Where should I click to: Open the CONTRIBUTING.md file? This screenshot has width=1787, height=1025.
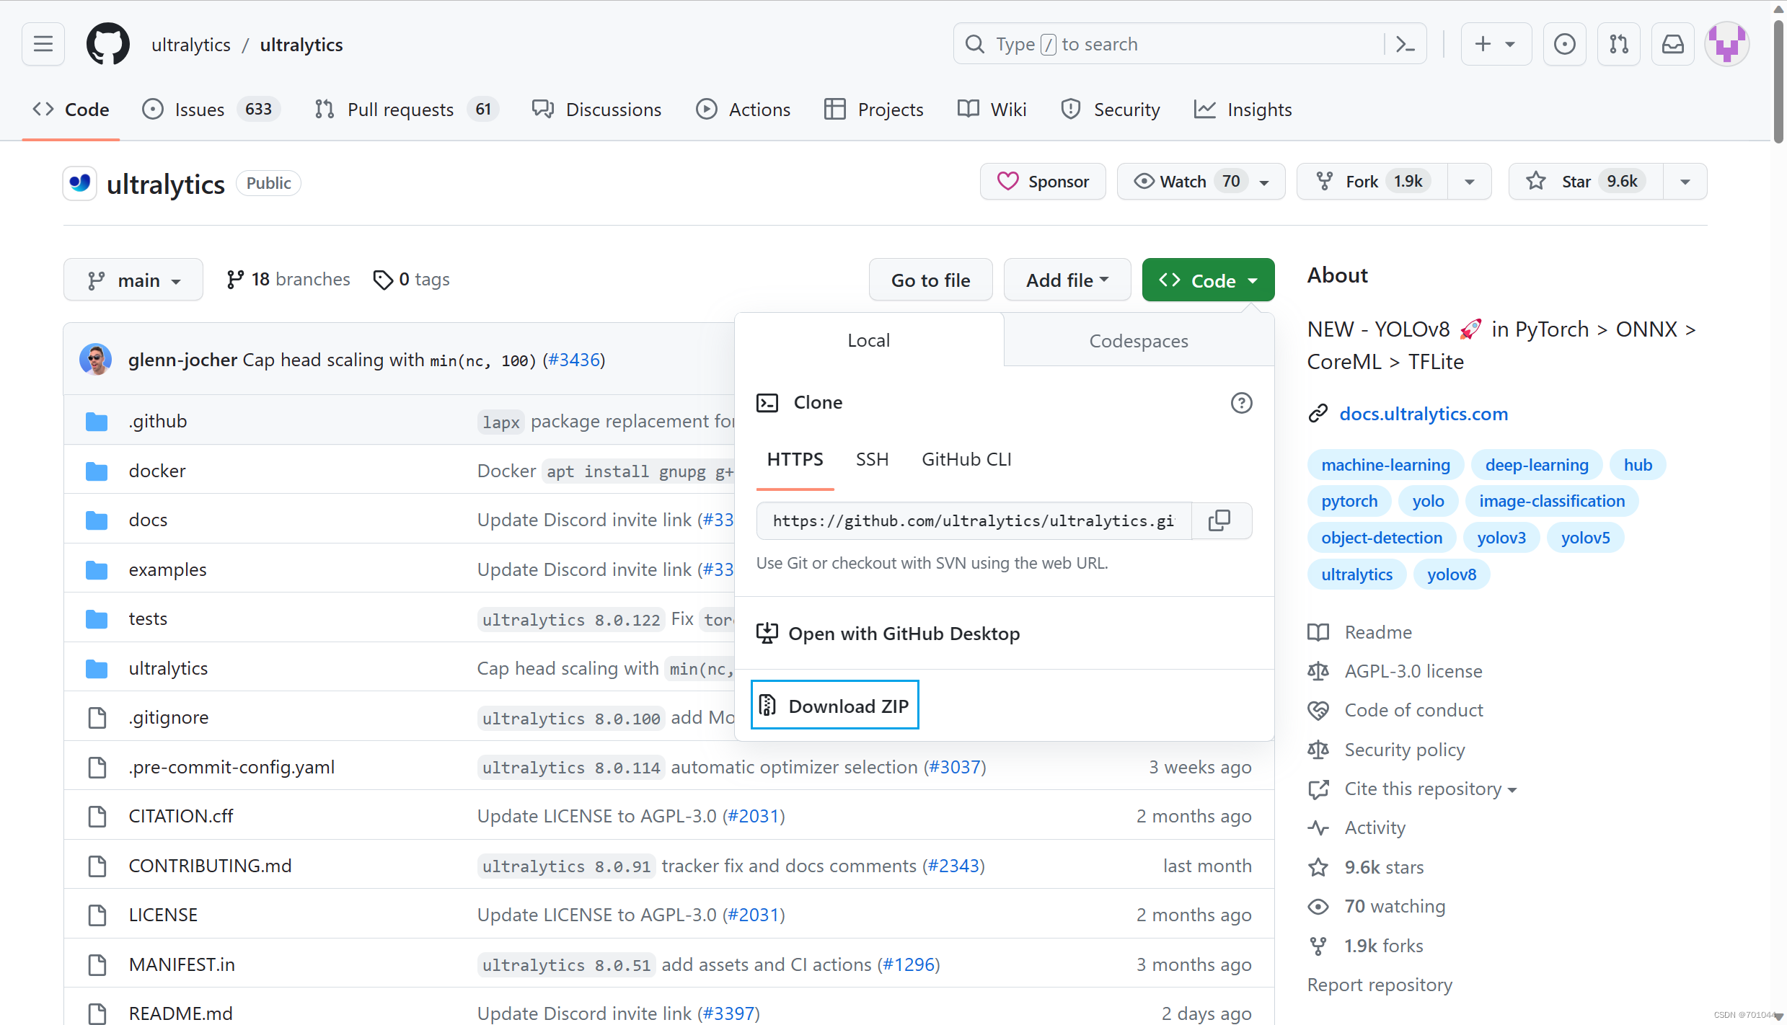[210, 865]
